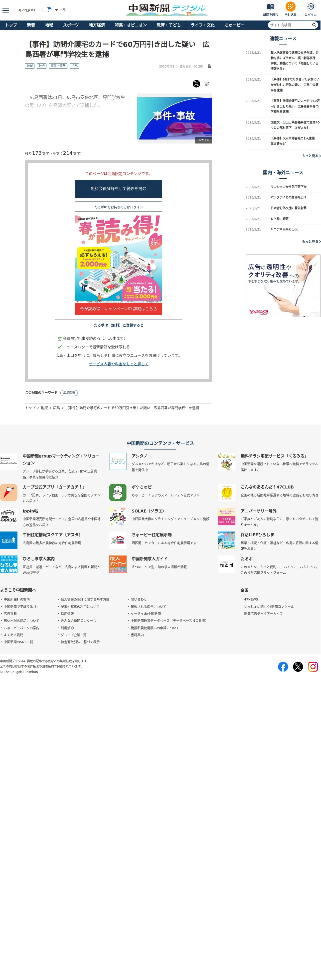Open 個人情報の保護に関する基本方針 footer link
The image size is (321, 963).
point(85,600)
